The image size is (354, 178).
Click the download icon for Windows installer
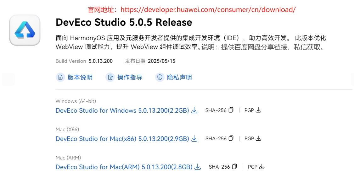(x=194, y=111)
